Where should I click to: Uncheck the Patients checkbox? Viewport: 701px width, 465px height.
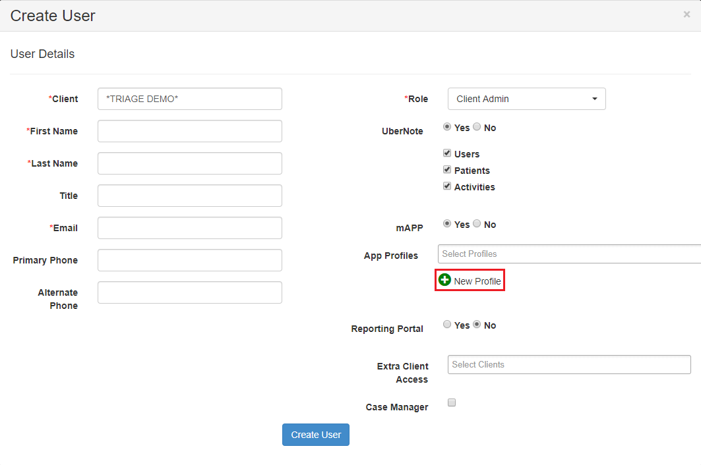pyautogui.click(x=447, y=169)
